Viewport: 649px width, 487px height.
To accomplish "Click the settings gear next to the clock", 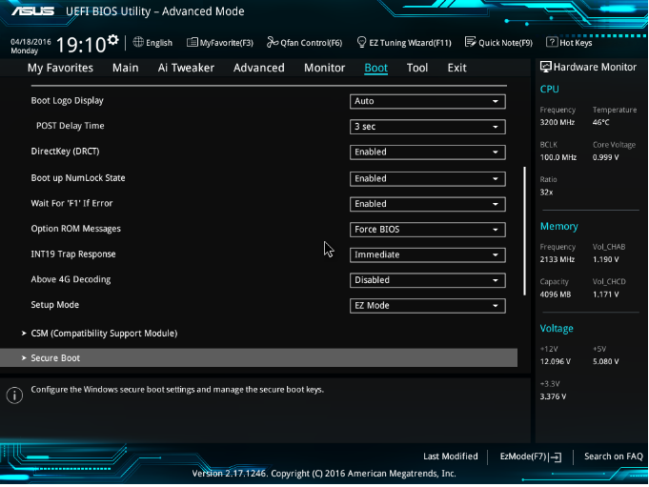I will (x=113, y=40).
